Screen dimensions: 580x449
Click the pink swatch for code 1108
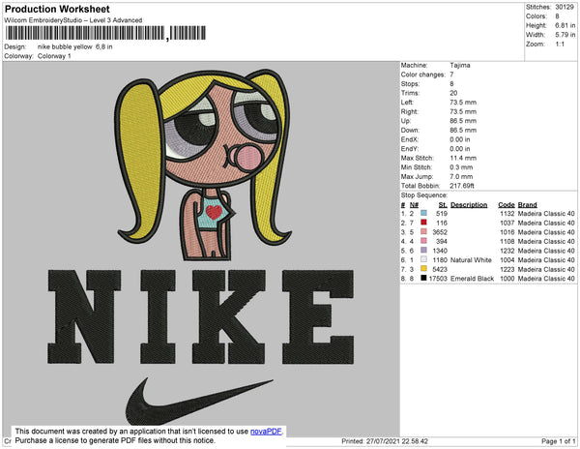point(423,241)
